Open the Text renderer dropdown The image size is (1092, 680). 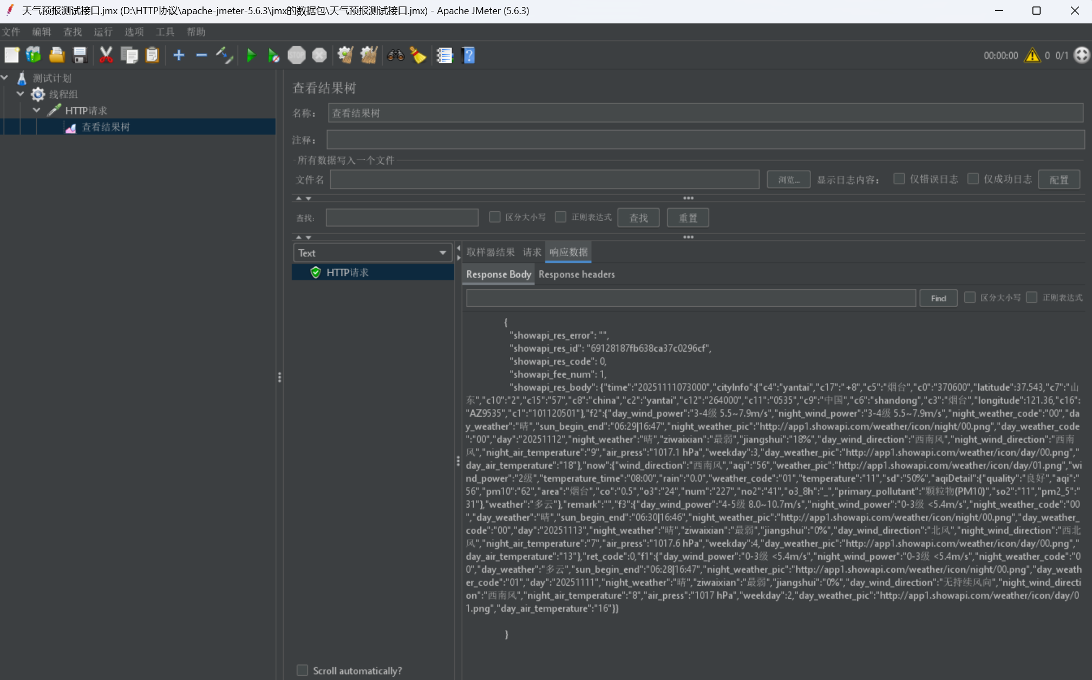pyautogui.click(x=372, y=252)
